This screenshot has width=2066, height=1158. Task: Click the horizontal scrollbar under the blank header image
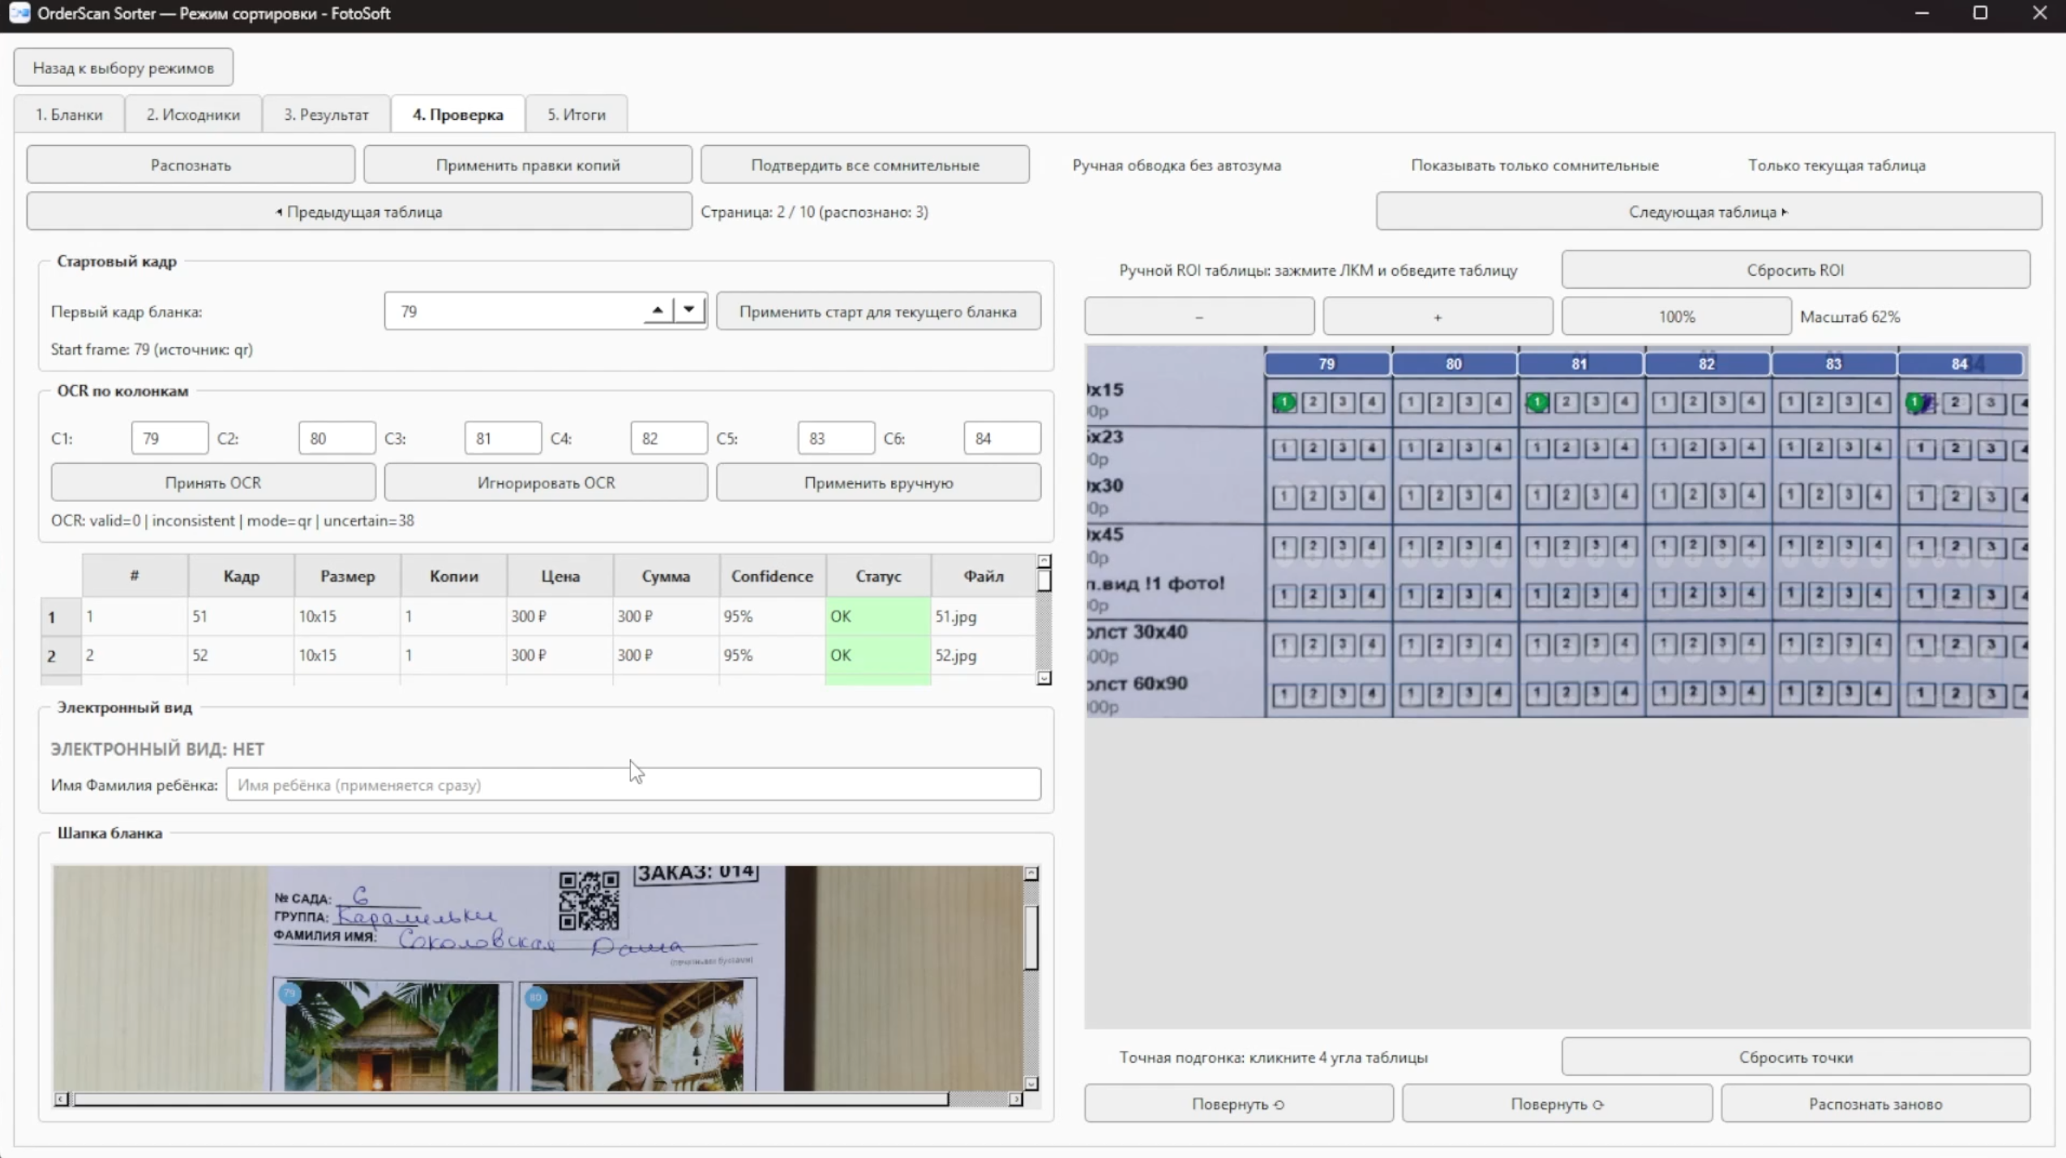511,1099
